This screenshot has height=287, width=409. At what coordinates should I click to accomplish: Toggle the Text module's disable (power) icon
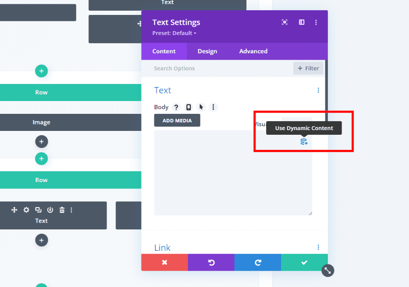(x=50, y=210)
